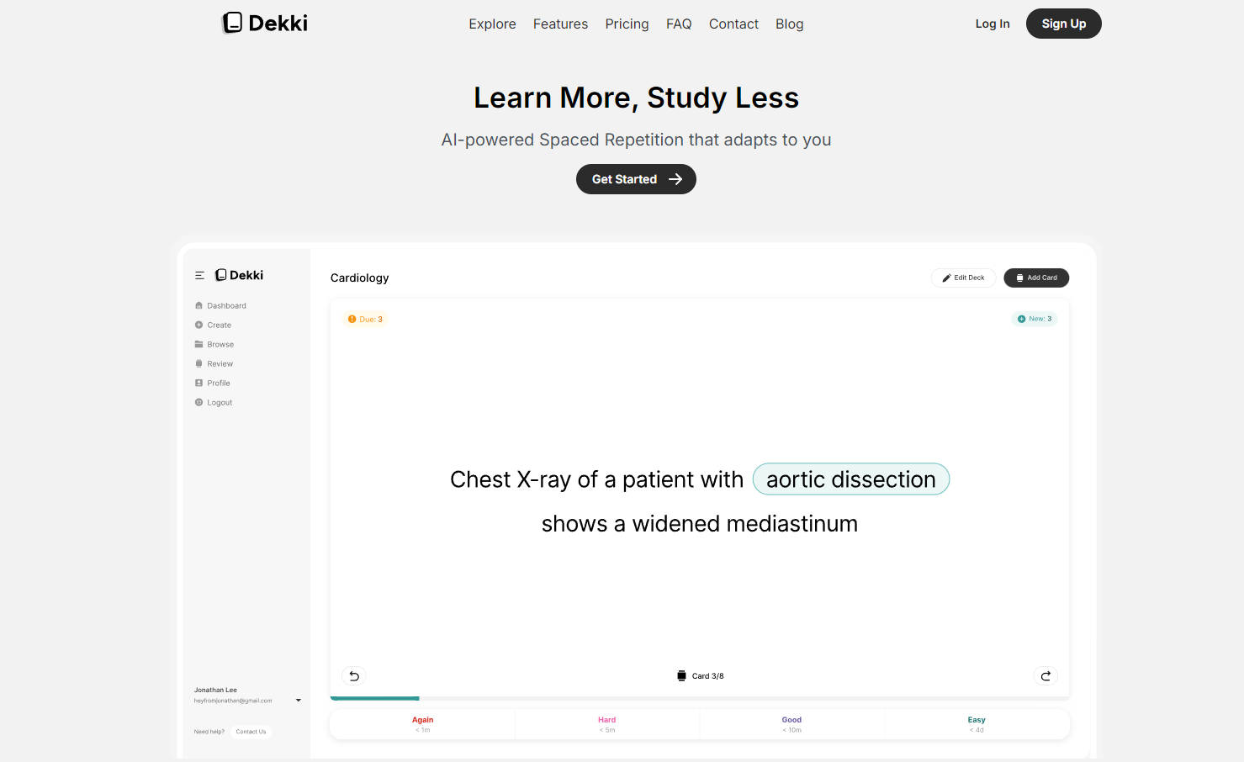Reveal the aortic dissection cloze answer
Image resolution: width=1244 pixels, height=762 pixels.
coord(850,479)
